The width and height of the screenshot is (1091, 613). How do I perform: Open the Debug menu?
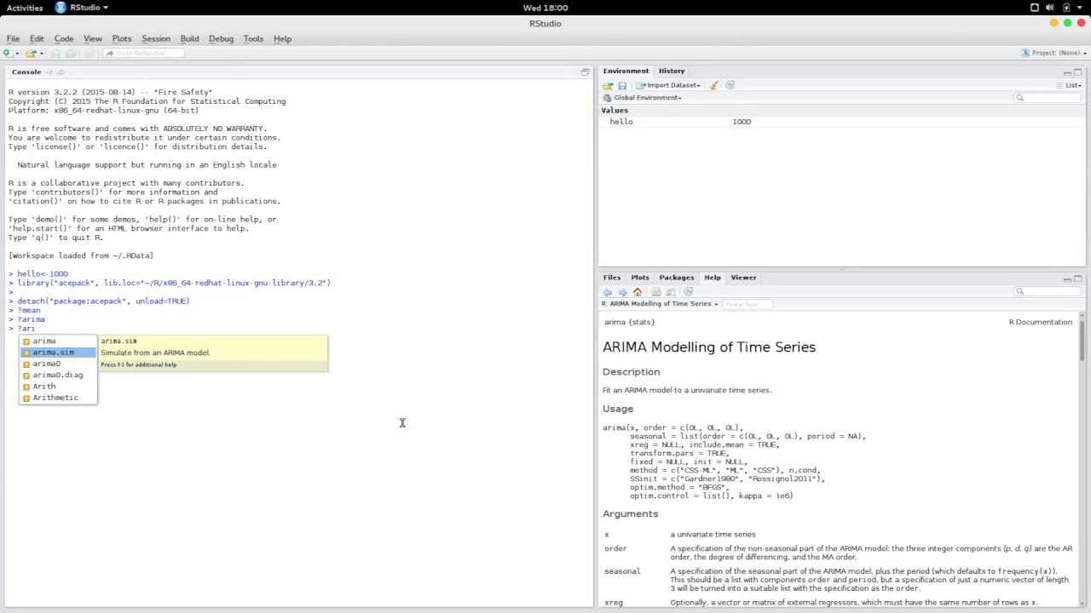(221, 38)
